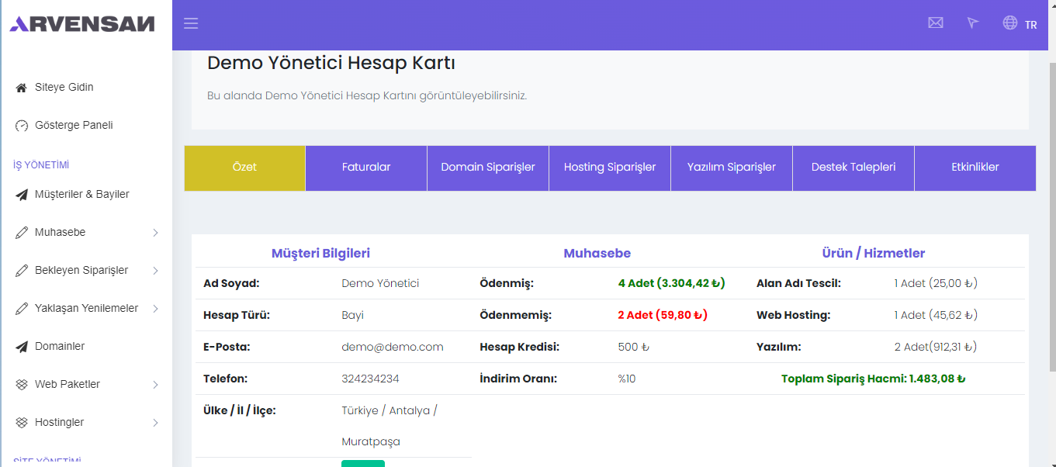This screenshot has width=1056, height=467.
Task: Open the Destek Talepleri tab
Action: [853, 168]
